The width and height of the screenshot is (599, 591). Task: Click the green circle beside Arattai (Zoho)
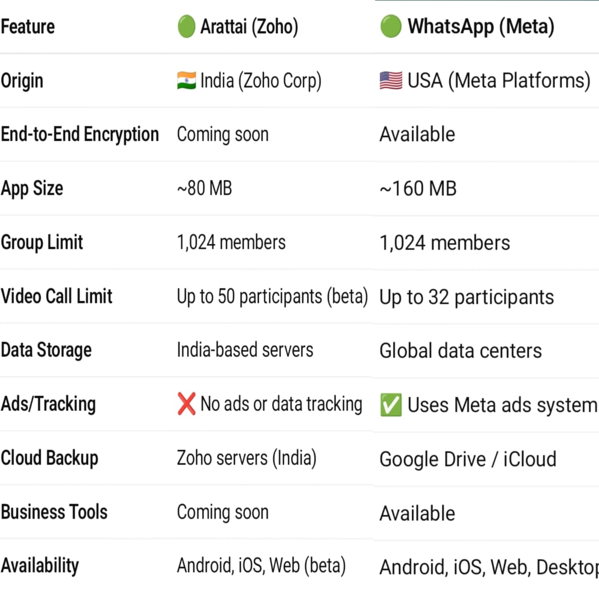(x=186, y=26)
